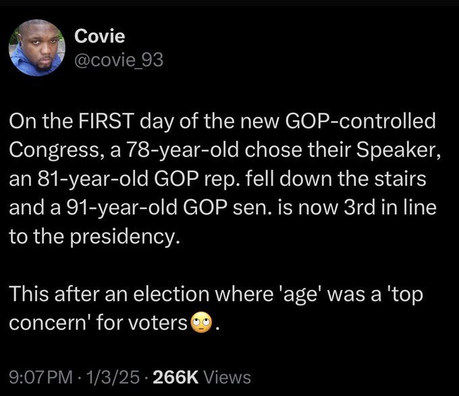The width and height of the screenshot is (459, 396).
Task: Click the word Speaker in the tweet
Action: (x=396, y=150)
